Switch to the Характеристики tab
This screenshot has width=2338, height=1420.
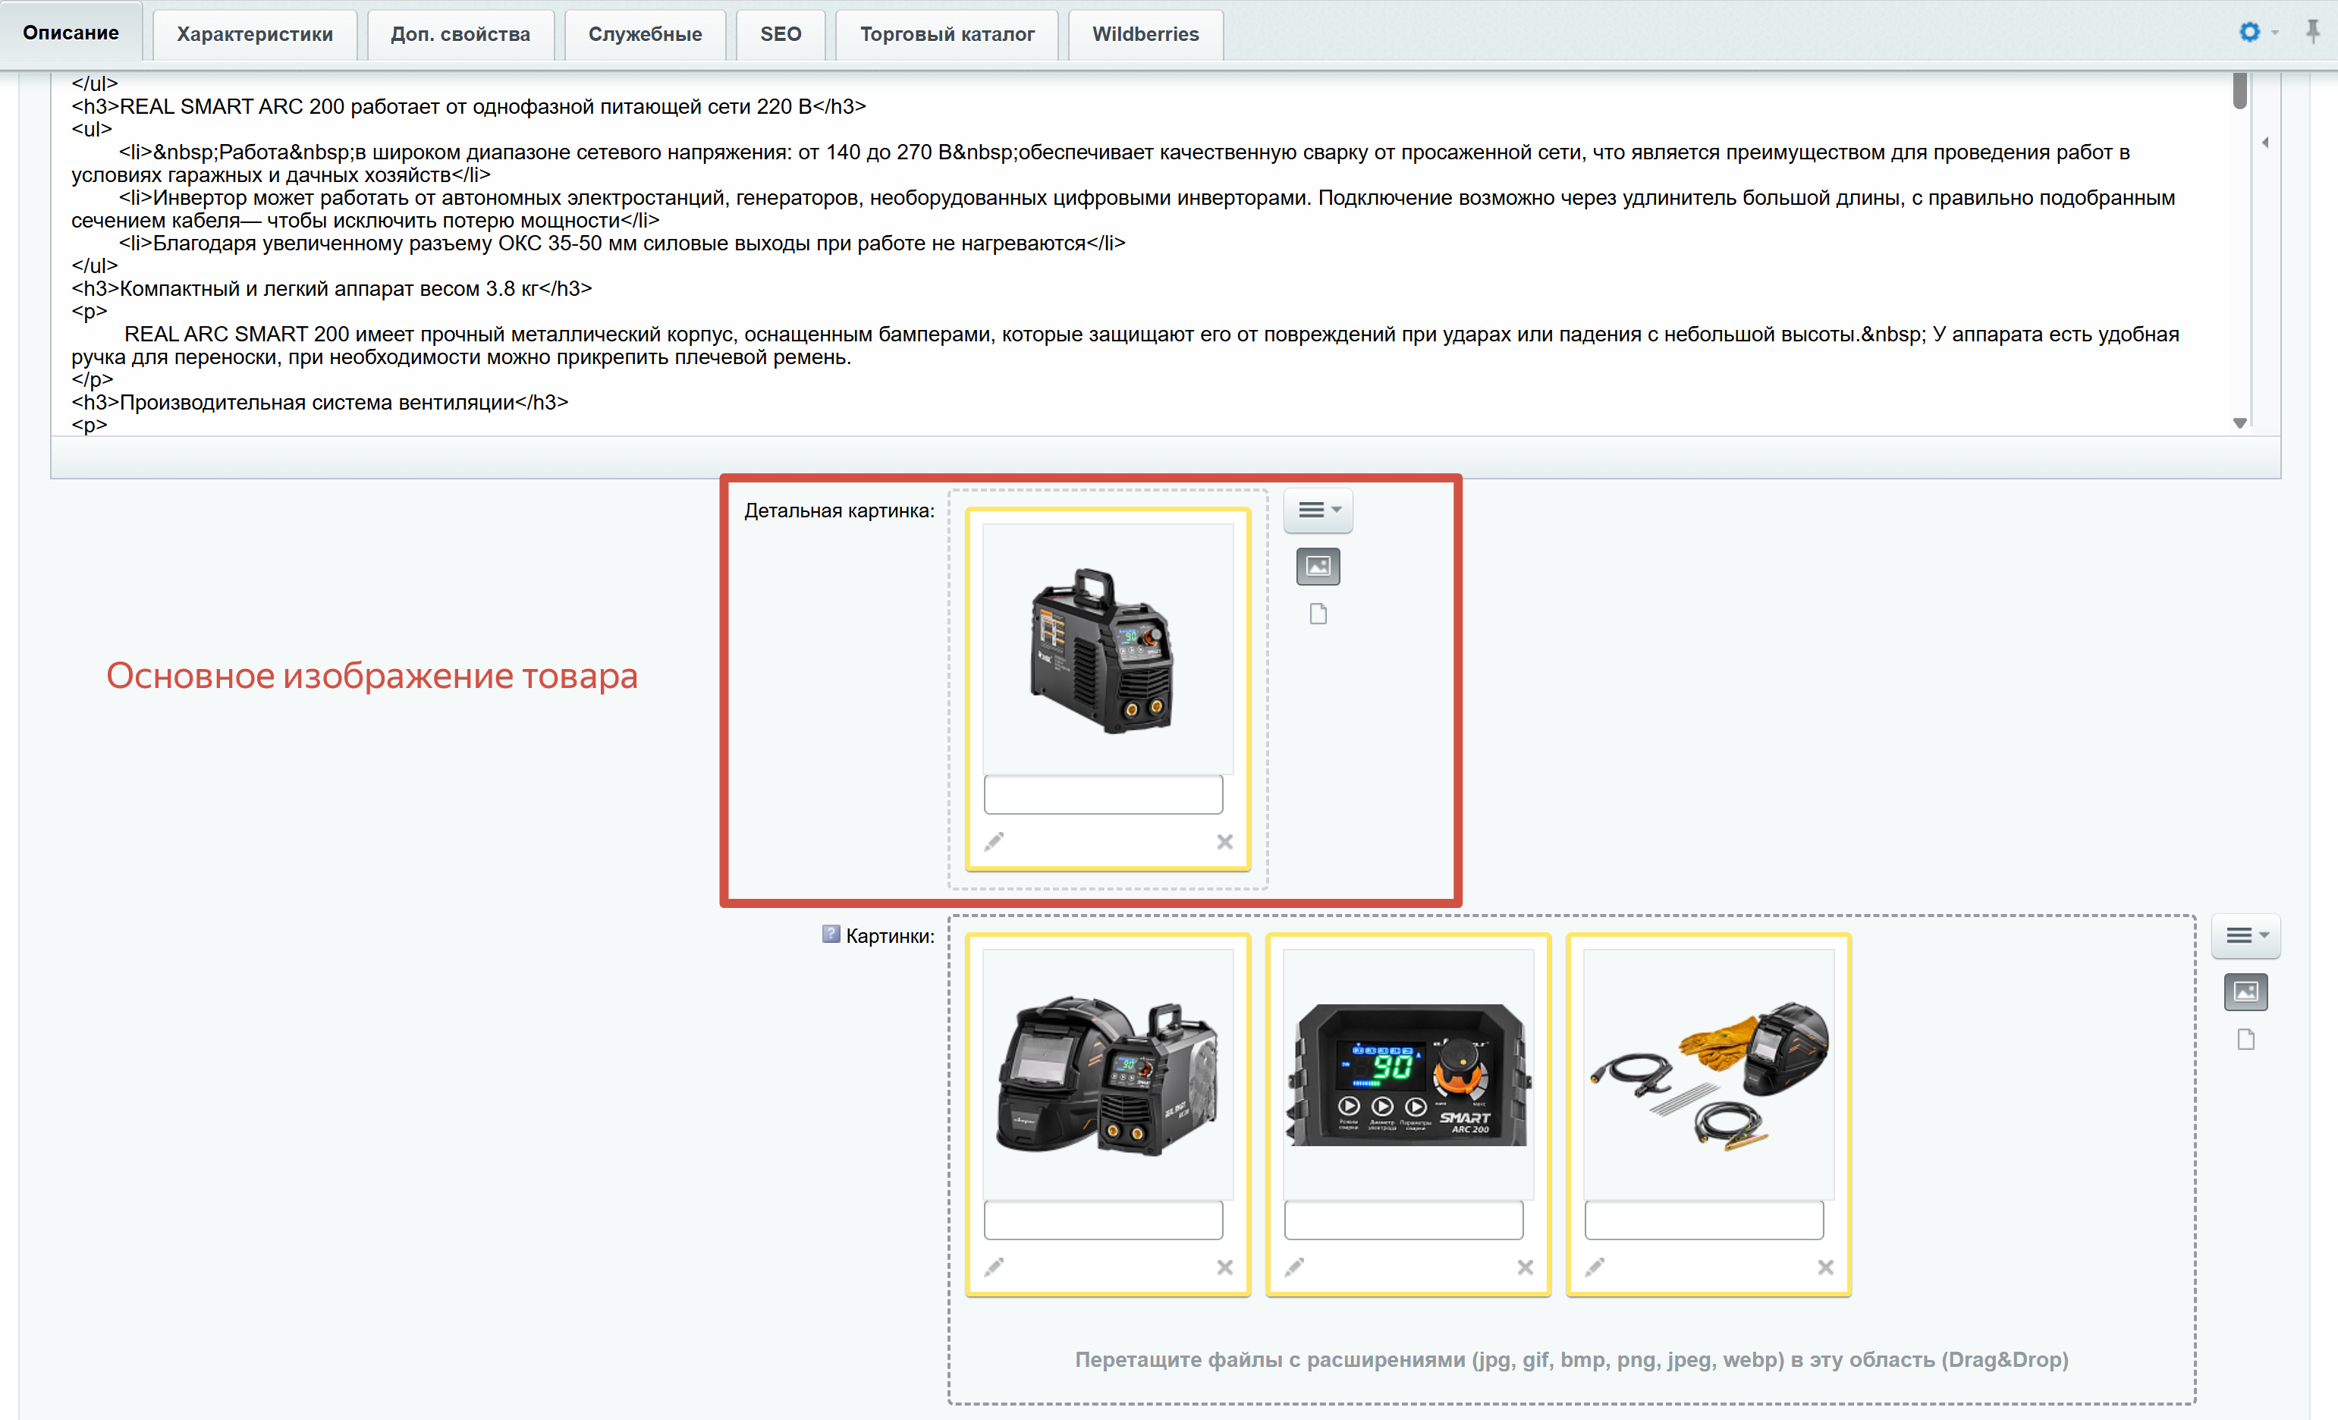(254, 34)
